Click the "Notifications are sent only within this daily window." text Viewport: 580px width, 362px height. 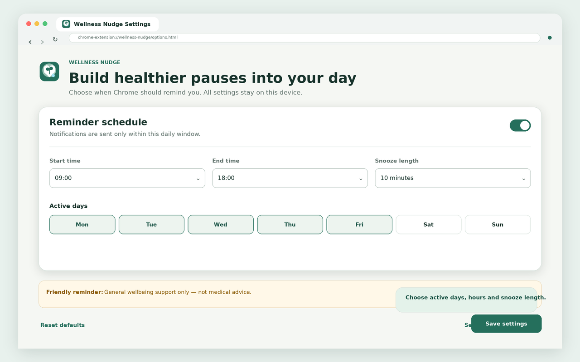(x=125, y=134)
